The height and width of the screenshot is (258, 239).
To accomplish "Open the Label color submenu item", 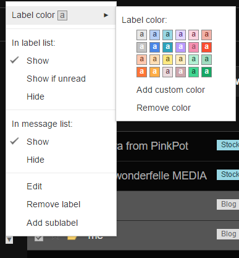I will tap(61, 15).
